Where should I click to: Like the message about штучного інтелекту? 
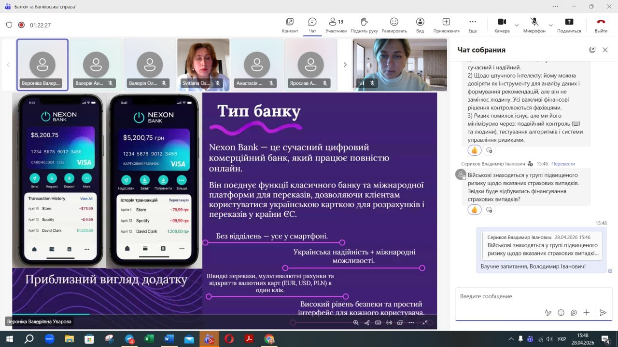coord(474,150)
